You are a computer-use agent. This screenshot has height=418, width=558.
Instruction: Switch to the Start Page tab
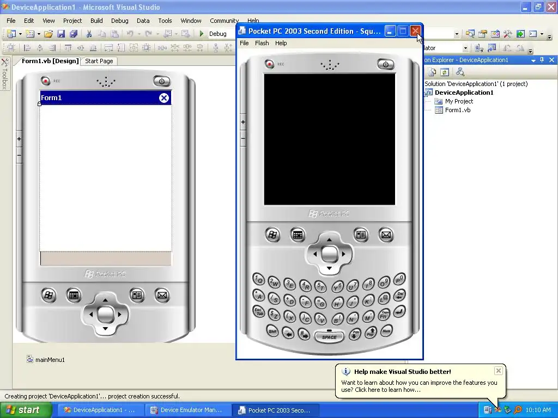click(x=99, y=61)
